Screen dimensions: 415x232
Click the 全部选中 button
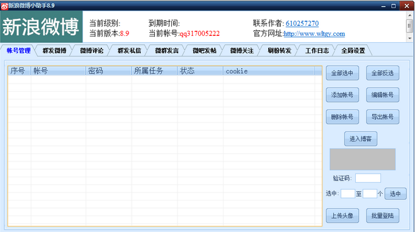(342, 73)
